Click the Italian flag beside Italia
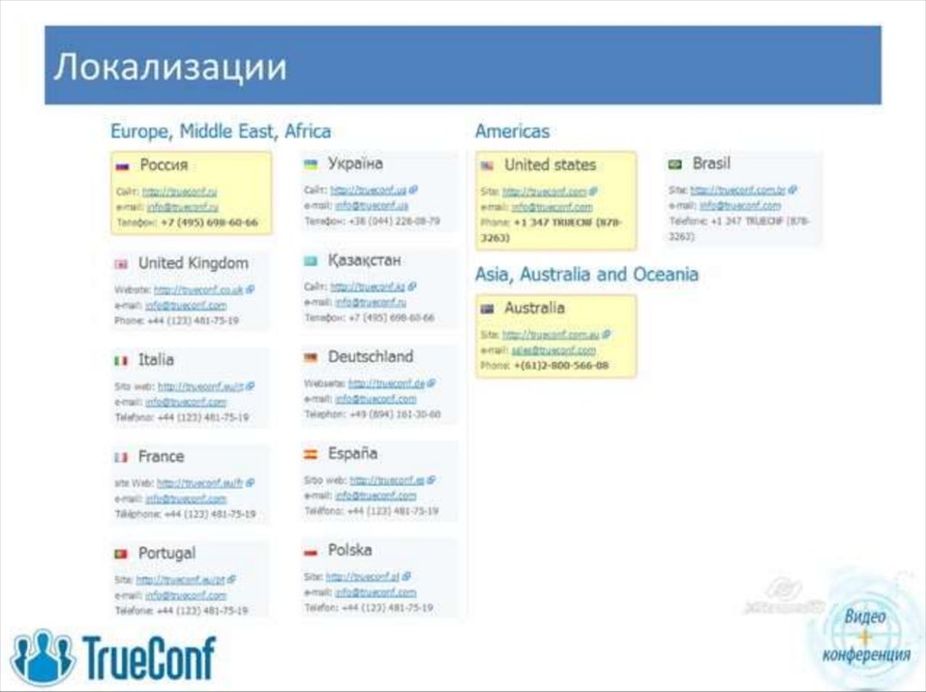This screenshot has width=926, height=692. 121,360
